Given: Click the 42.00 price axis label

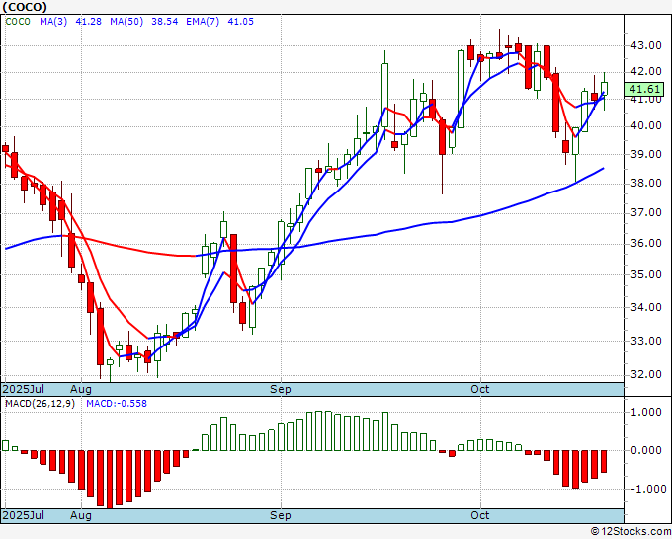Looking at the screenshot, I should [645, 71].
